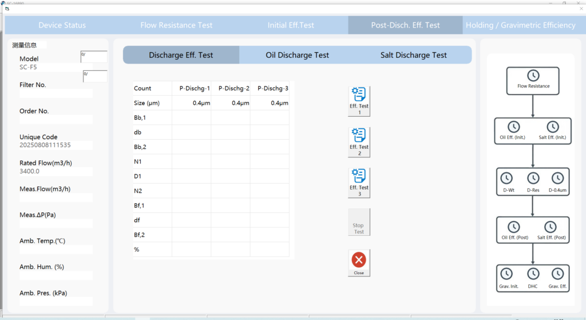Viewport: 586px width, 320px height.
Task: Choose the DHC clock icon
Action: click(x=533, y=274)
